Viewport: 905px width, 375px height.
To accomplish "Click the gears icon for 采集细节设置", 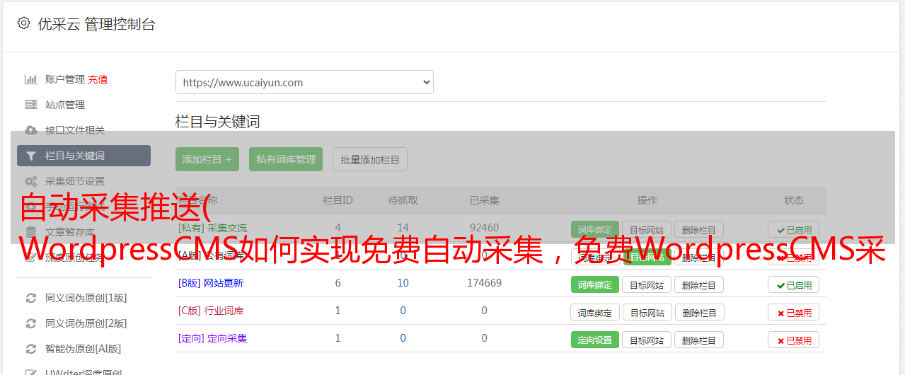I will pyautogui.click(x=30, y=181).
